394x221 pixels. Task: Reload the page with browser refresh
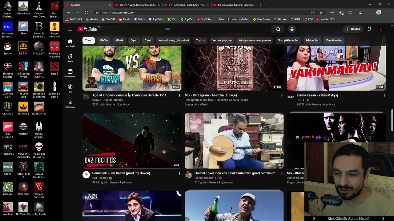point(86,13)
